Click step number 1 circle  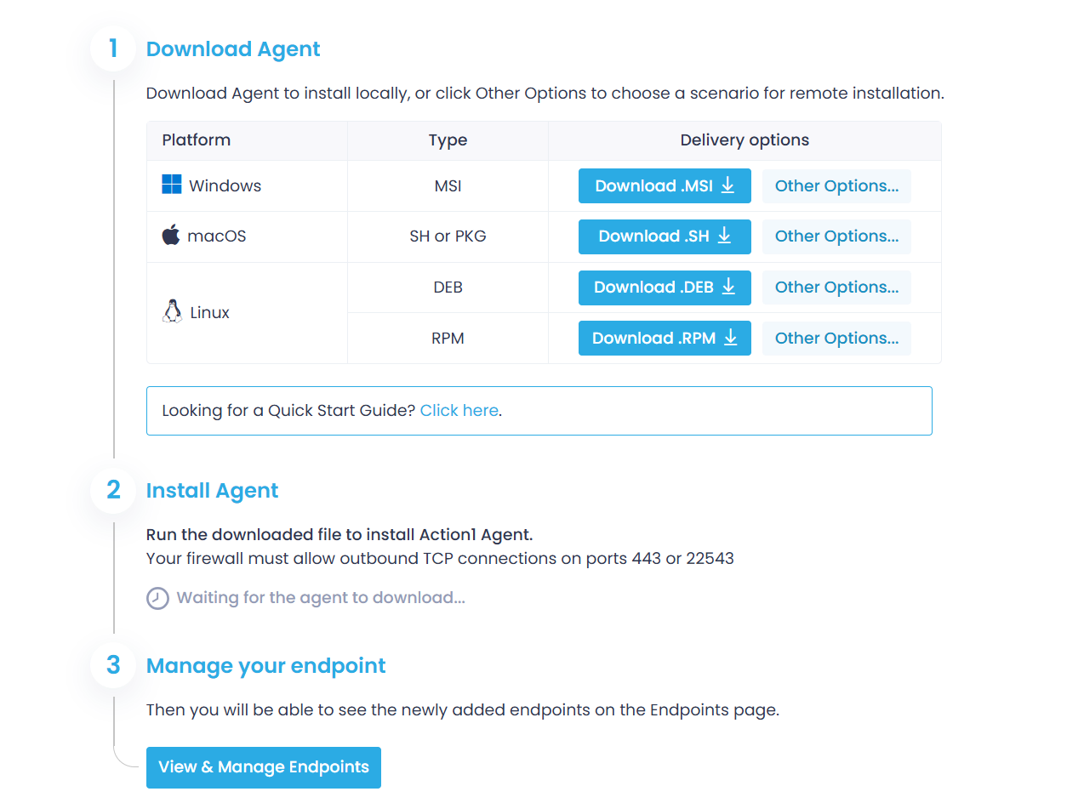[x=112, y=48]
